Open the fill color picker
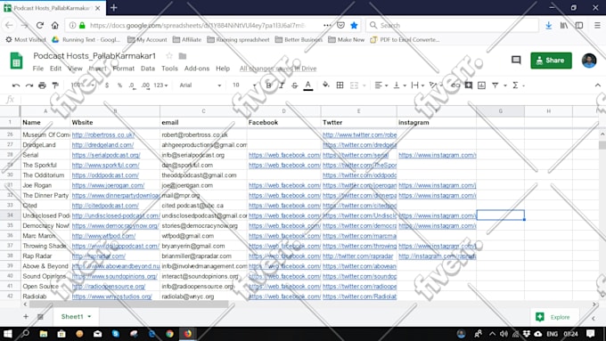606x341 pixels. (326, 85)
